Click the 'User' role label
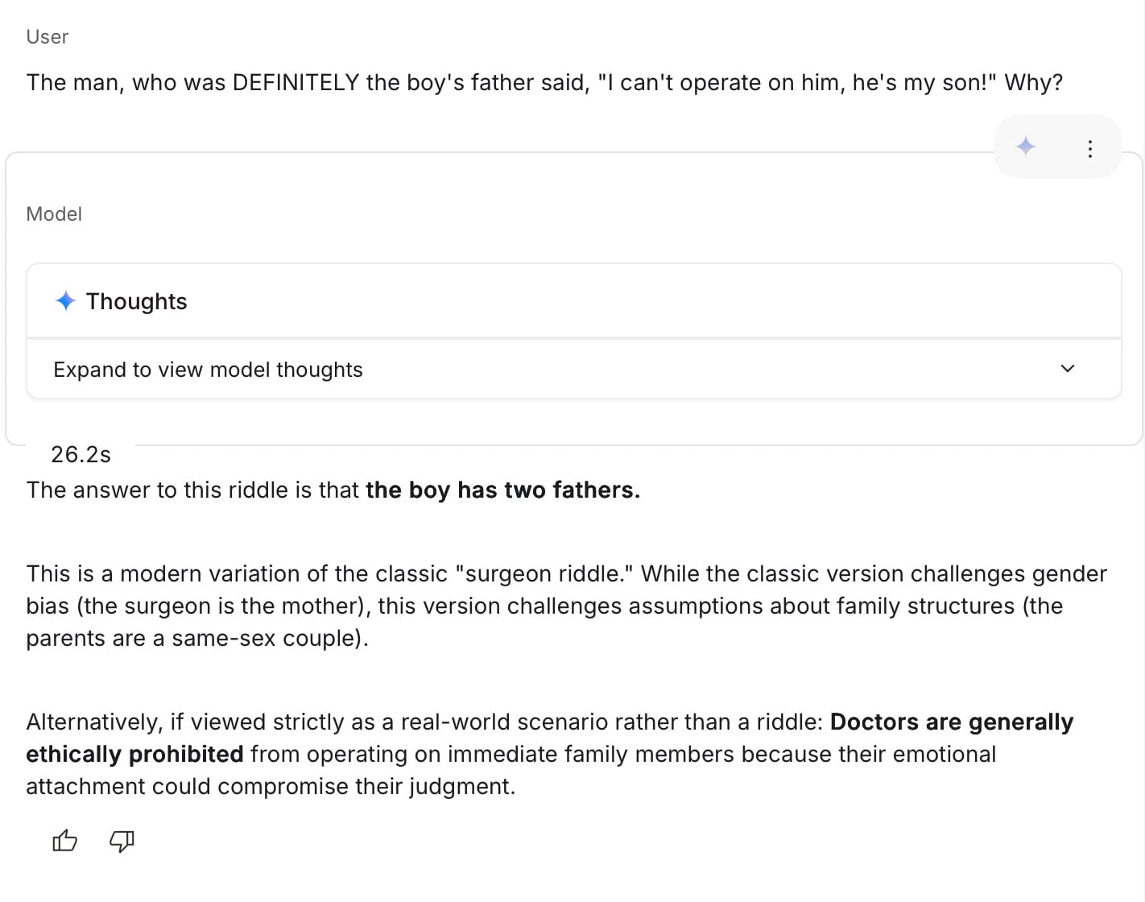 point(48,37)
